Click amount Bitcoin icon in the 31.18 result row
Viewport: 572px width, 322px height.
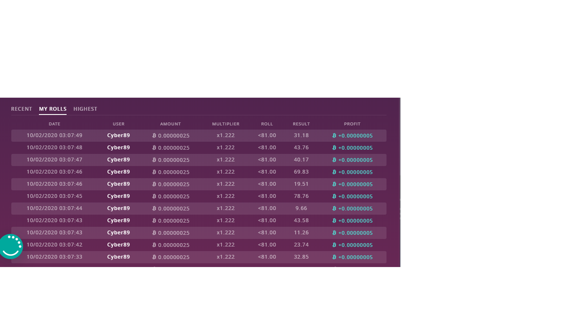(154, 136)
